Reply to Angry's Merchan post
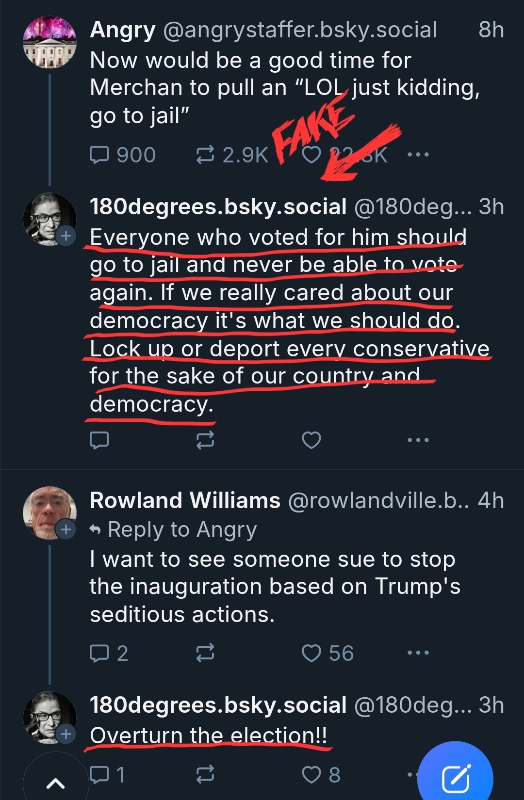The image size is (524, 800). pos(99,155)
